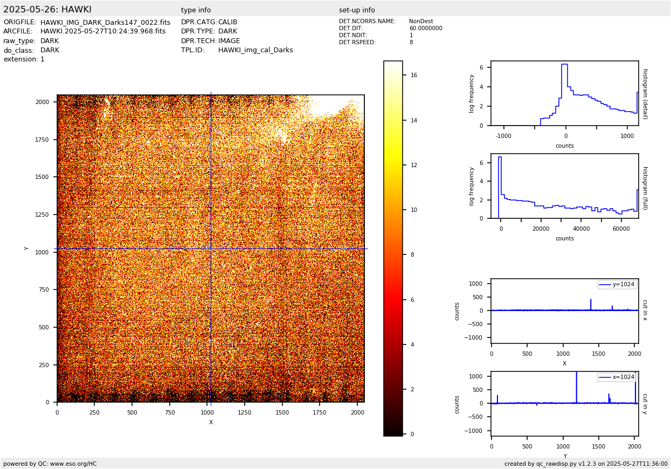Click the crosshair intersection on the dark image
Viewport: 671px width, 469px height.
point(211,249)
